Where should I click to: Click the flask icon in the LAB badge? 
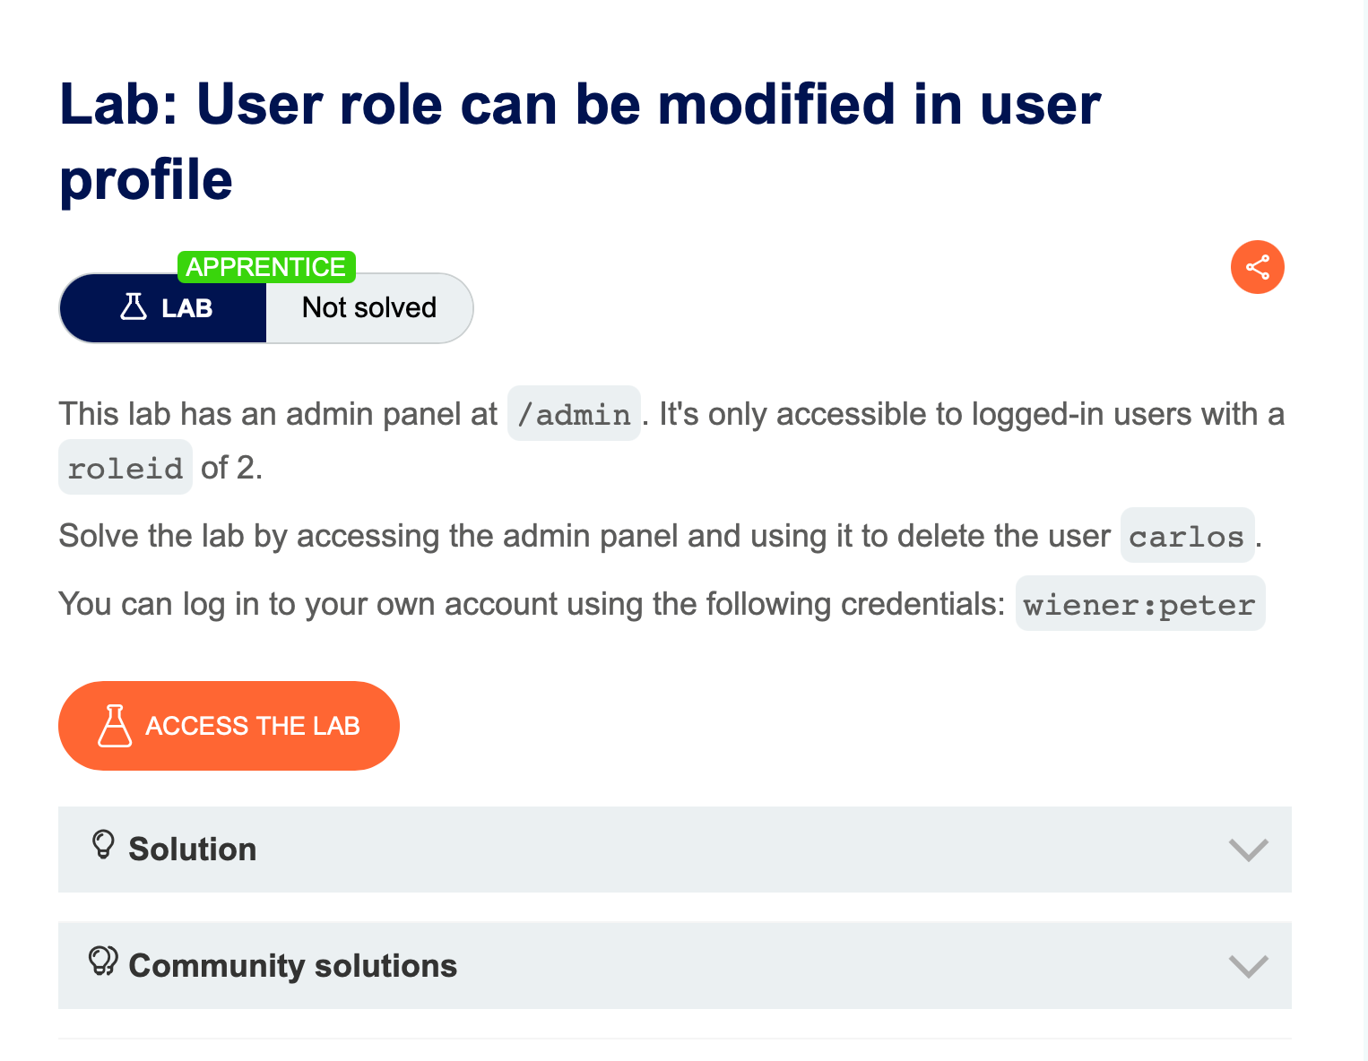[x=134, y=307]
